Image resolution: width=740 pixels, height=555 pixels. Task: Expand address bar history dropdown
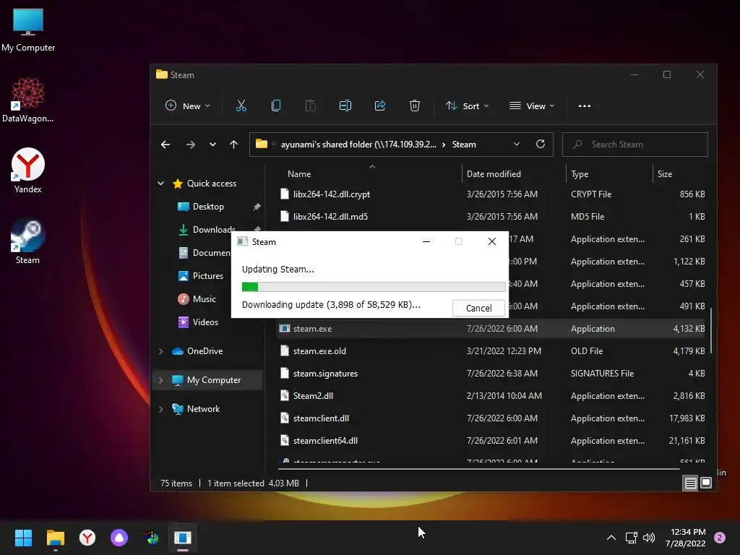tap(516, 144)
